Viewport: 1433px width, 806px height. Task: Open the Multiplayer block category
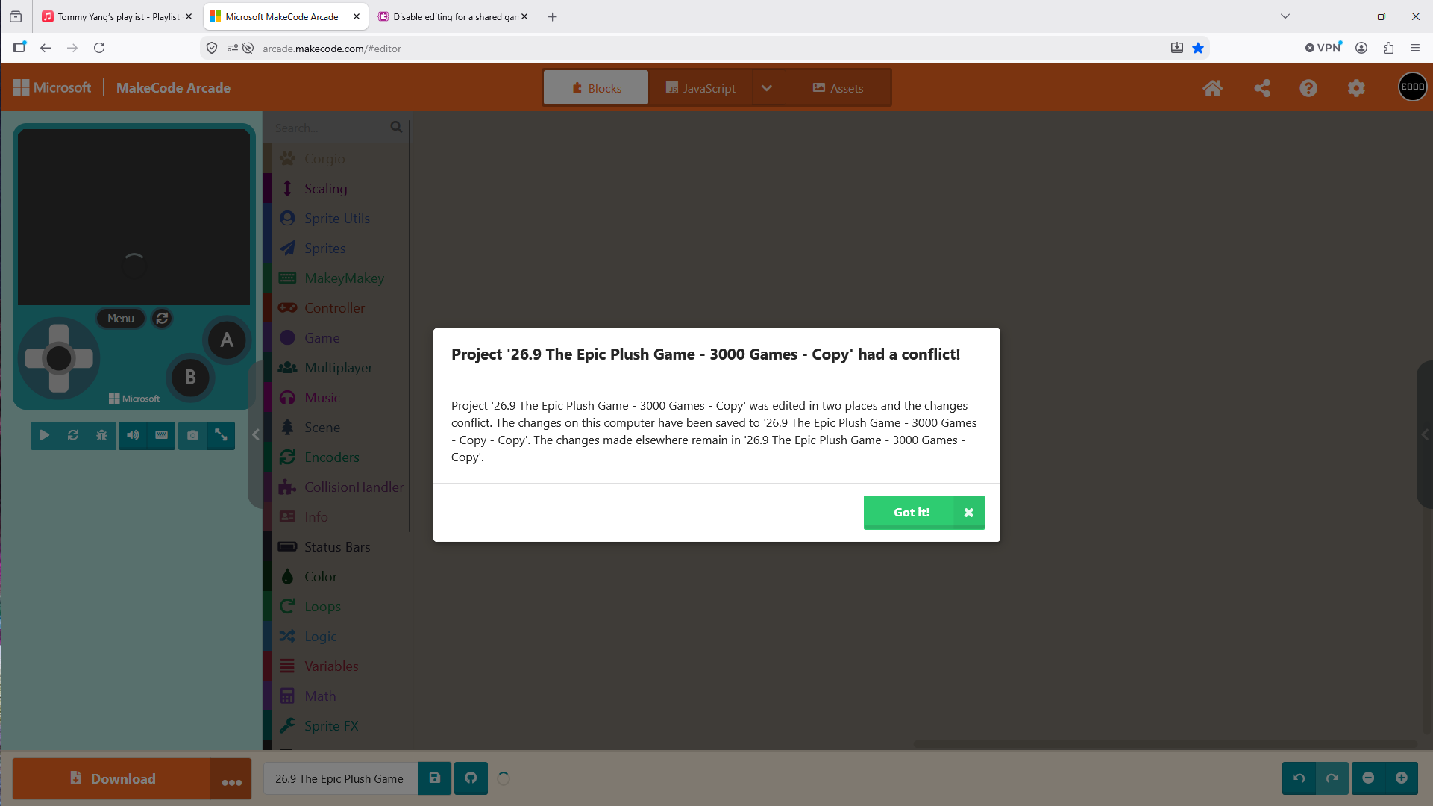[336, 368]
